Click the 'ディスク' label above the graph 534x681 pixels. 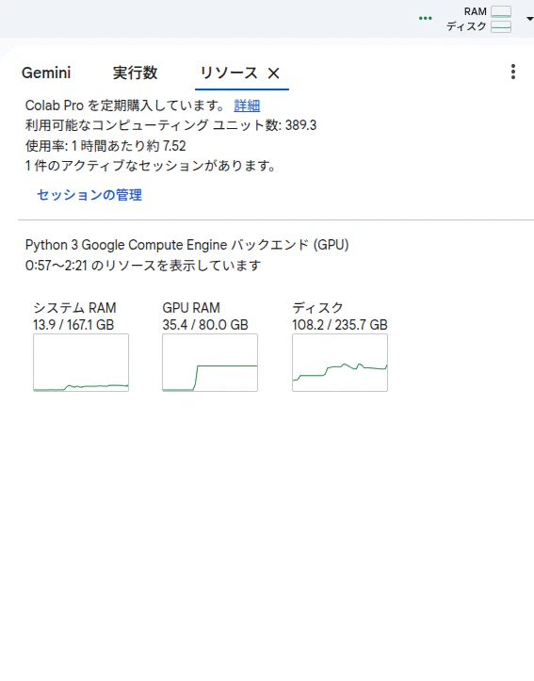[x=317, y=308]
